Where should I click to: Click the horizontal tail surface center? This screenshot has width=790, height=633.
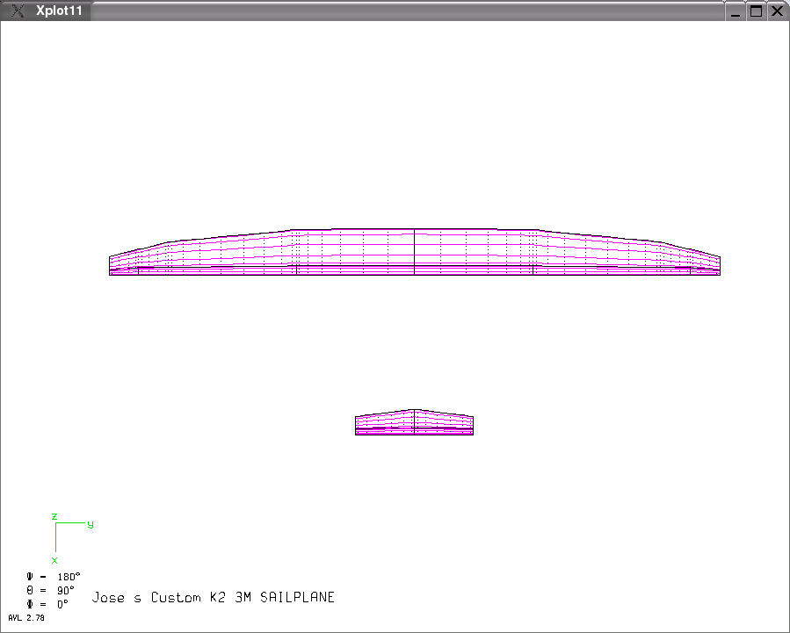coord(414,422)
